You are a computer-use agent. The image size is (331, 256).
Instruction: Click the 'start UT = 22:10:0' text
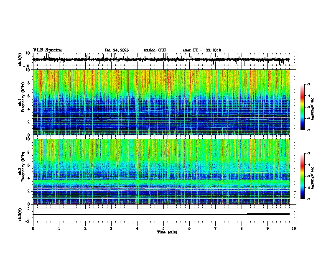202,50
